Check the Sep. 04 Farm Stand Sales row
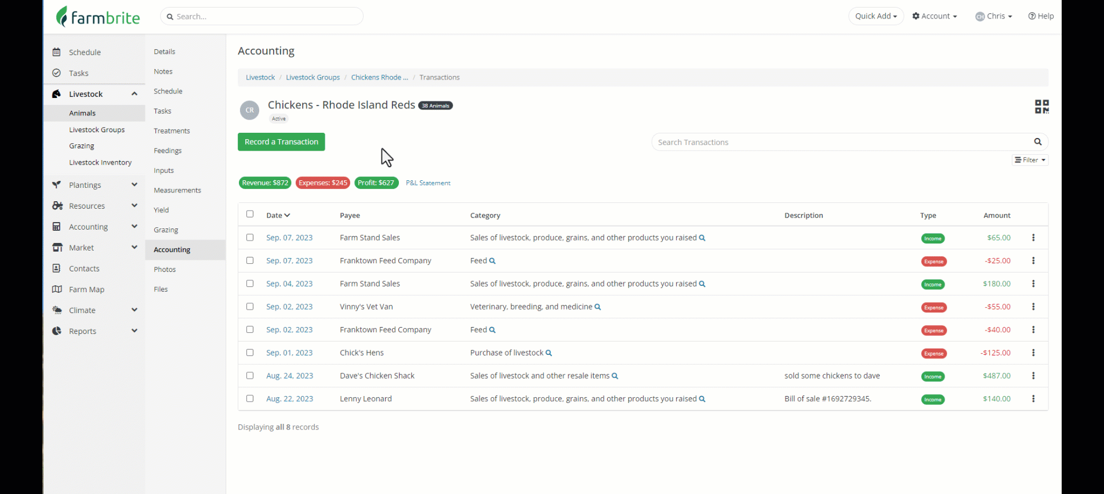1104x494 pixels. click(x=250, y=284)
